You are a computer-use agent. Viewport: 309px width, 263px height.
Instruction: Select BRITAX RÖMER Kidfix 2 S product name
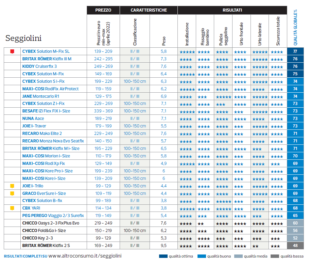click(46, 246)
